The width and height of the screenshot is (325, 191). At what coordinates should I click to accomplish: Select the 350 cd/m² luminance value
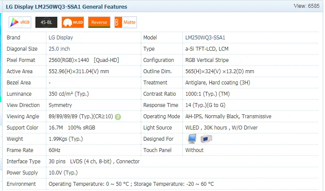[x=68, y=94]
